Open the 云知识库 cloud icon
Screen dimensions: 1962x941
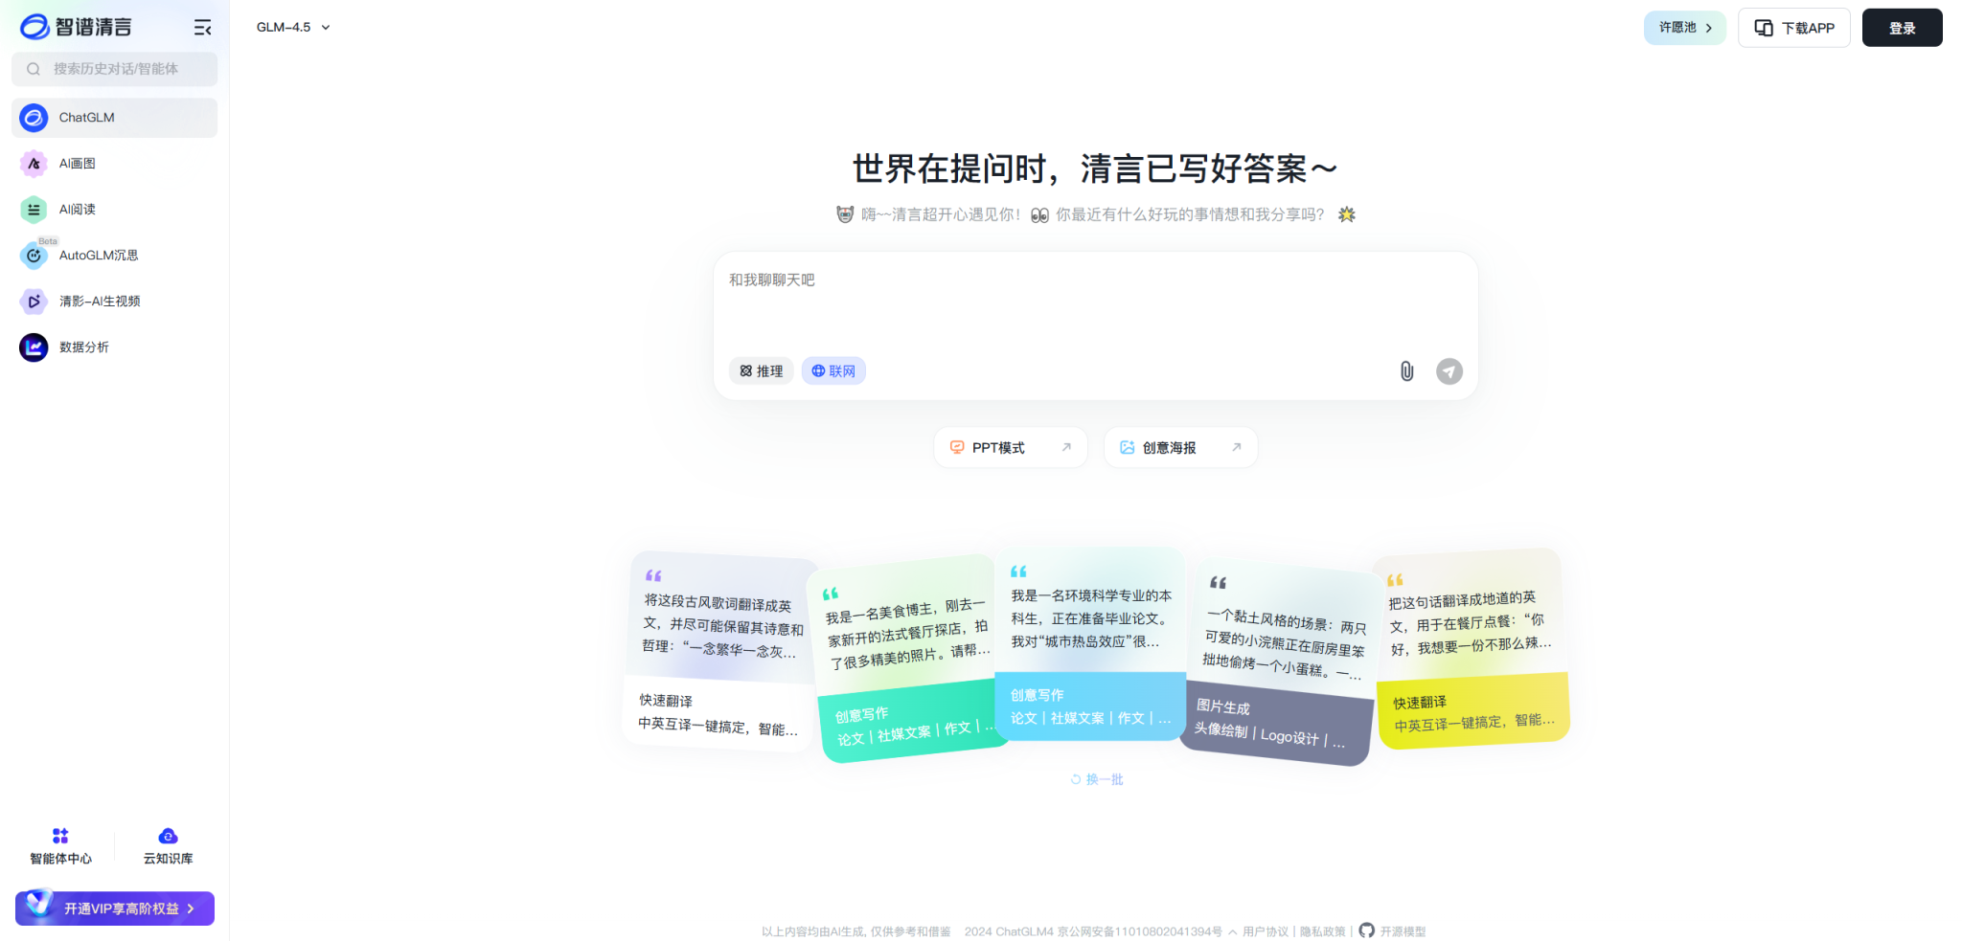(x=168, y=836)
